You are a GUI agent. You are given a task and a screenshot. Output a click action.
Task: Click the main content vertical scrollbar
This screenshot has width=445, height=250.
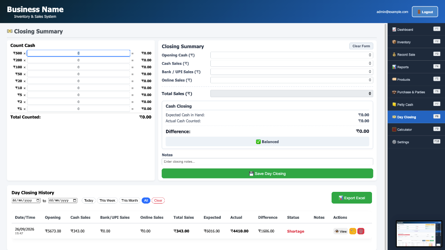click(385, 136)
